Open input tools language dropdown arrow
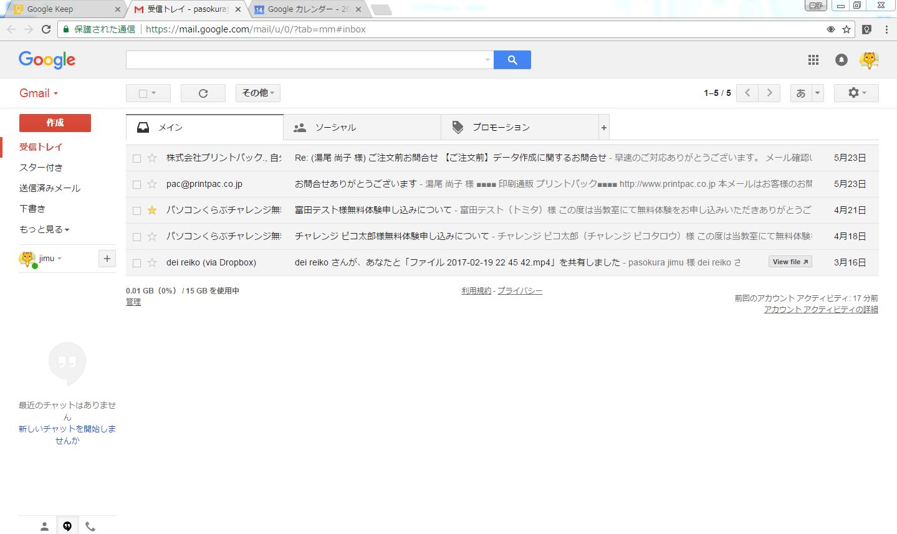The image size is (897, 534). coord(818,93)
